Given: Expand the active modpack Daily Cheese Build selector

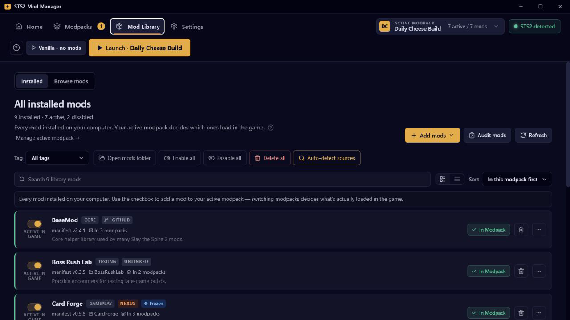Looking at the screenshot, I should 440,26.
